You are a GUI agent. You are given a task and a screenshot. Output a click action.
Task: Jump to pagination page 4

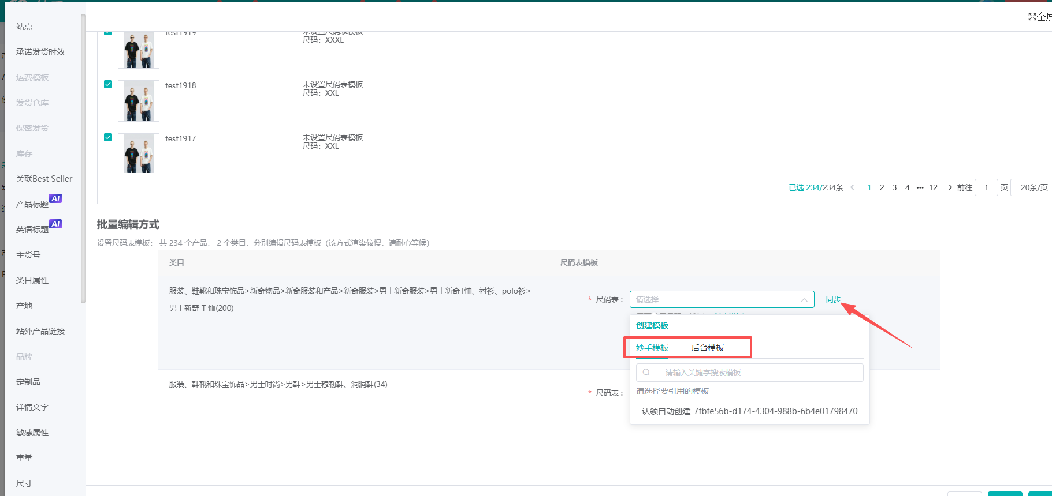pyautogui.click(x=907, y=187)
